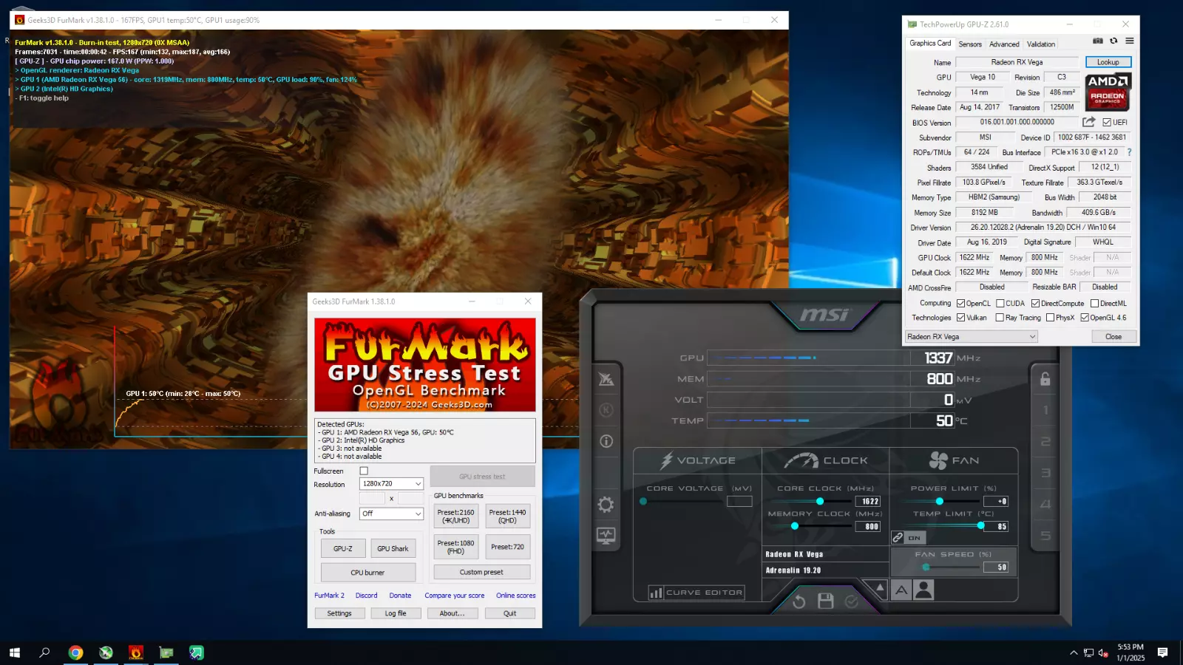Viewport: 1183px width, 665px height.
Task: Switch to the GPU-Z Sensors tab
Action: coord(970,44)
